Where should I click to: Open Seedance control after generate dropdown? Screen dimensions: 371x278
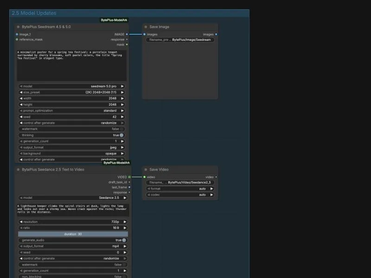[x=73, y=259]
